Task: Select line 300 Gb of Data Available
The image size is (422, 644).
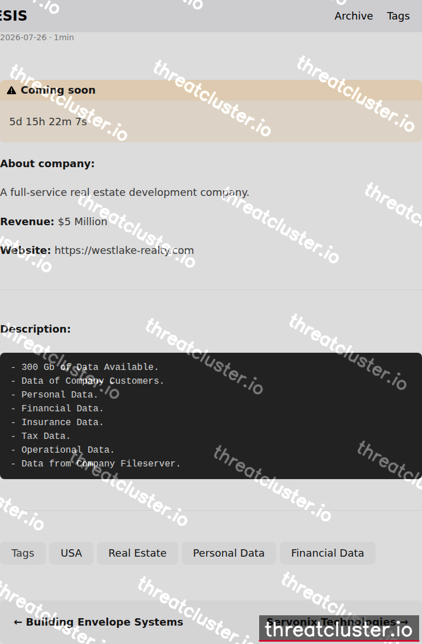Action: (84, 367)
